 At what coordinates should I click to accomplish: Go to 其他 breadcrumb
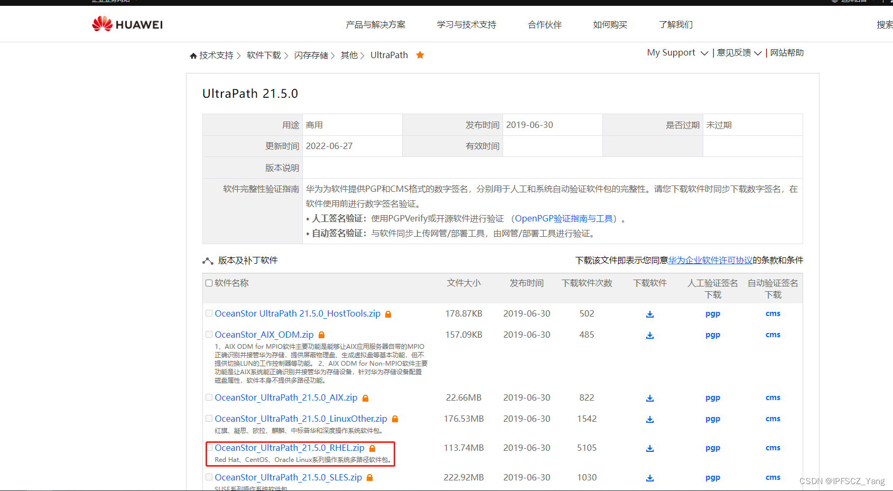click(349, 55)
